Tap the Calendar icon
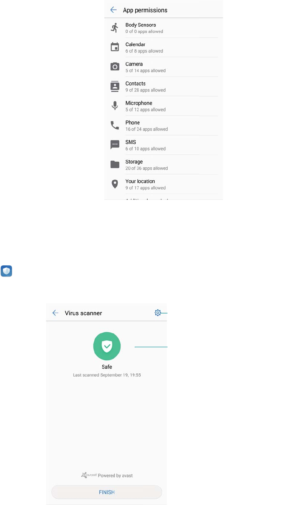The image size is (296, 505). coord(115,47)
